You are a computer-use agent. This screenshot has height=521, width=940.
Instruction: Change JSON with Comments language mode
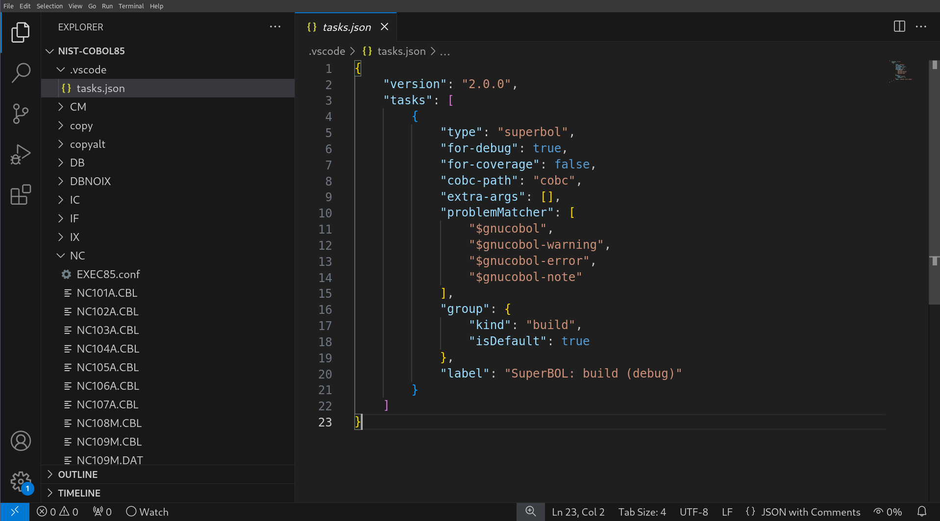(811, 512)
